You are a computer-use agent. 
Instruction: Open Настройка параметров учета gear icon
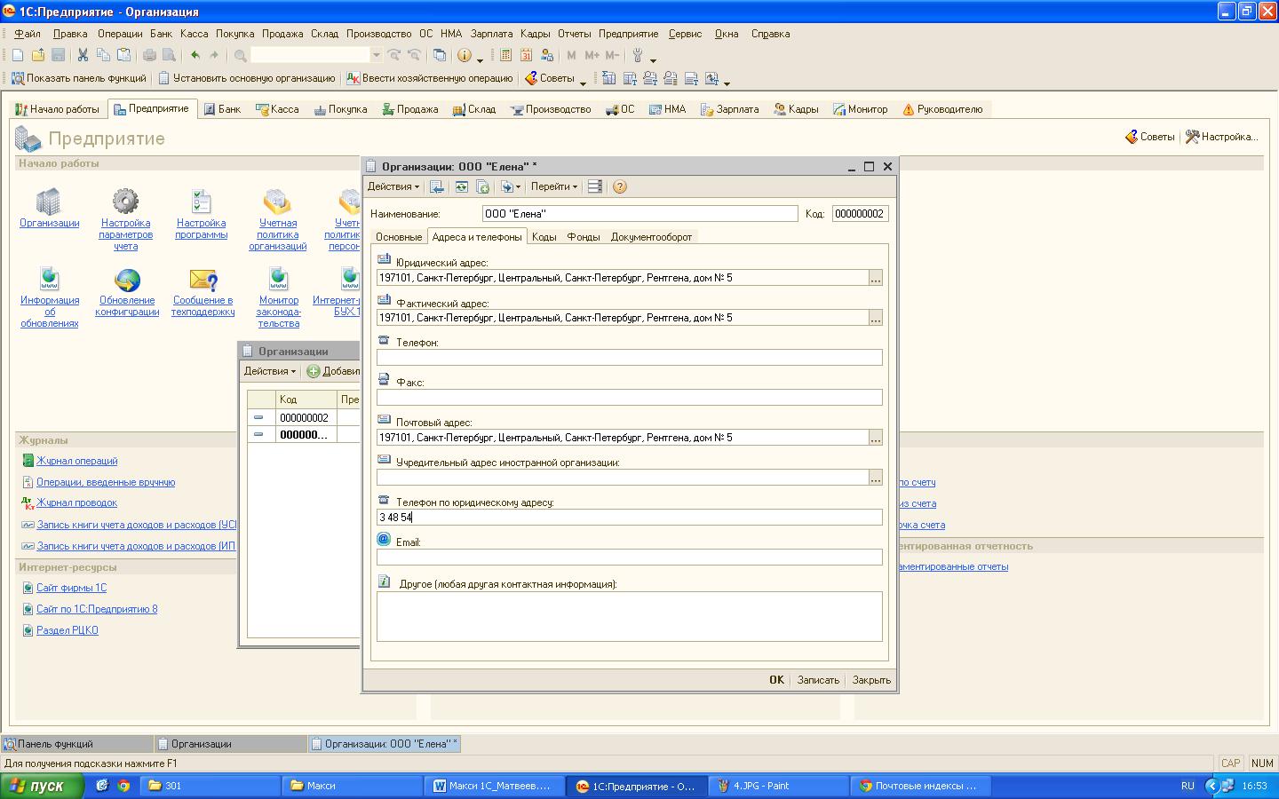[x=125, y=202]
